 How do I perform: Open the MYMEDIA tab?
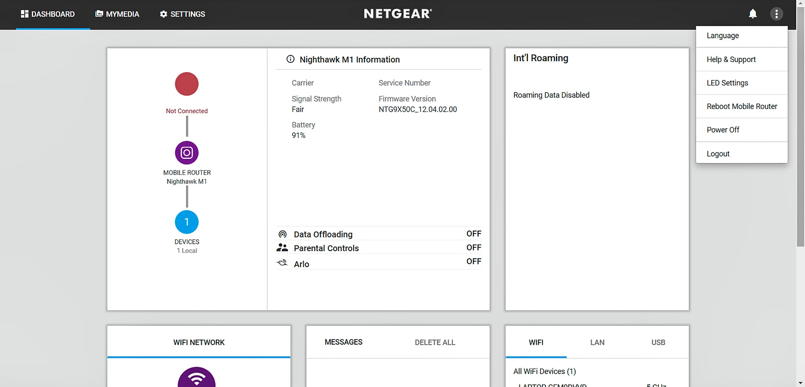coord(117,14)
